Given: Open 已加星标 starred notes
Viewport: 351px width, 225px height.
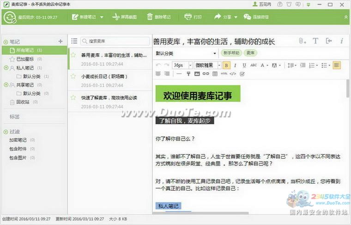Looking at the screenshot, I should (25, 59).
